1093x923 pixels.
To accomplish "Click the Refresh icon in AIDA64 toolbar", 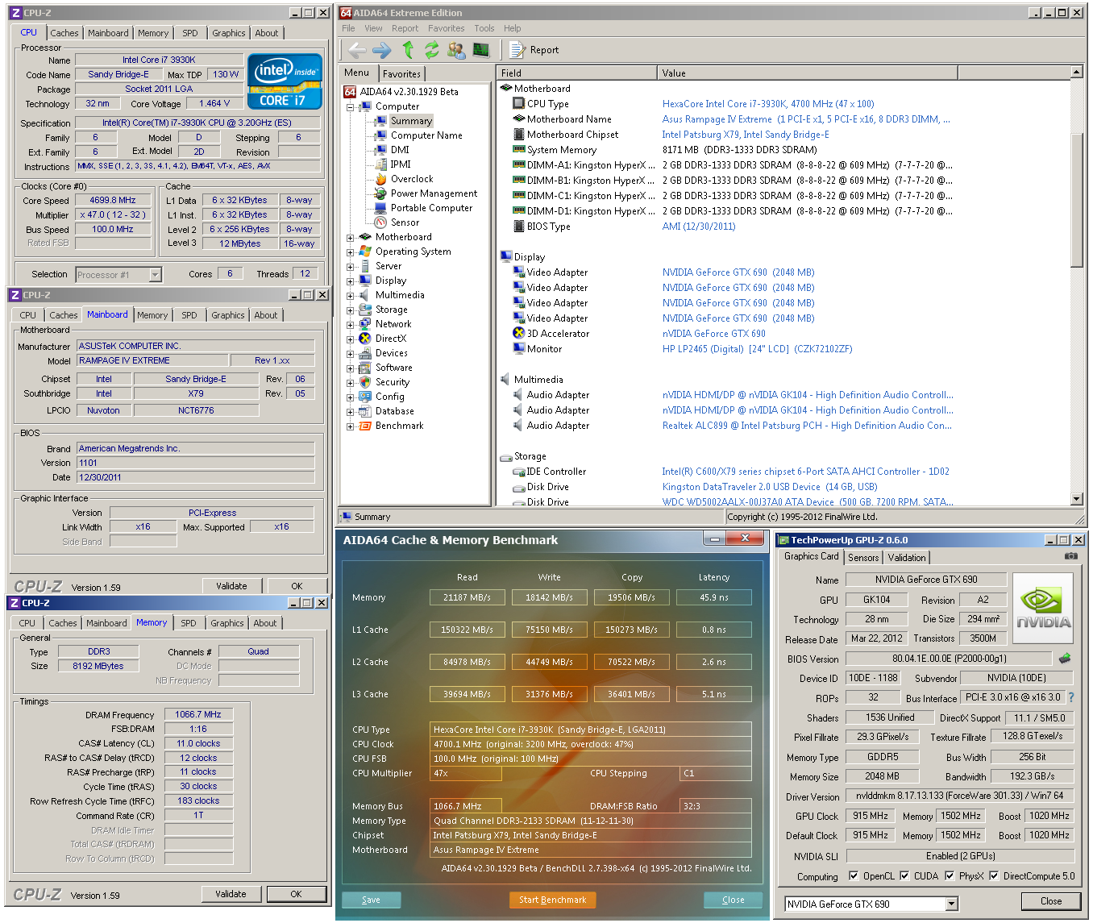I will (432, 50).
